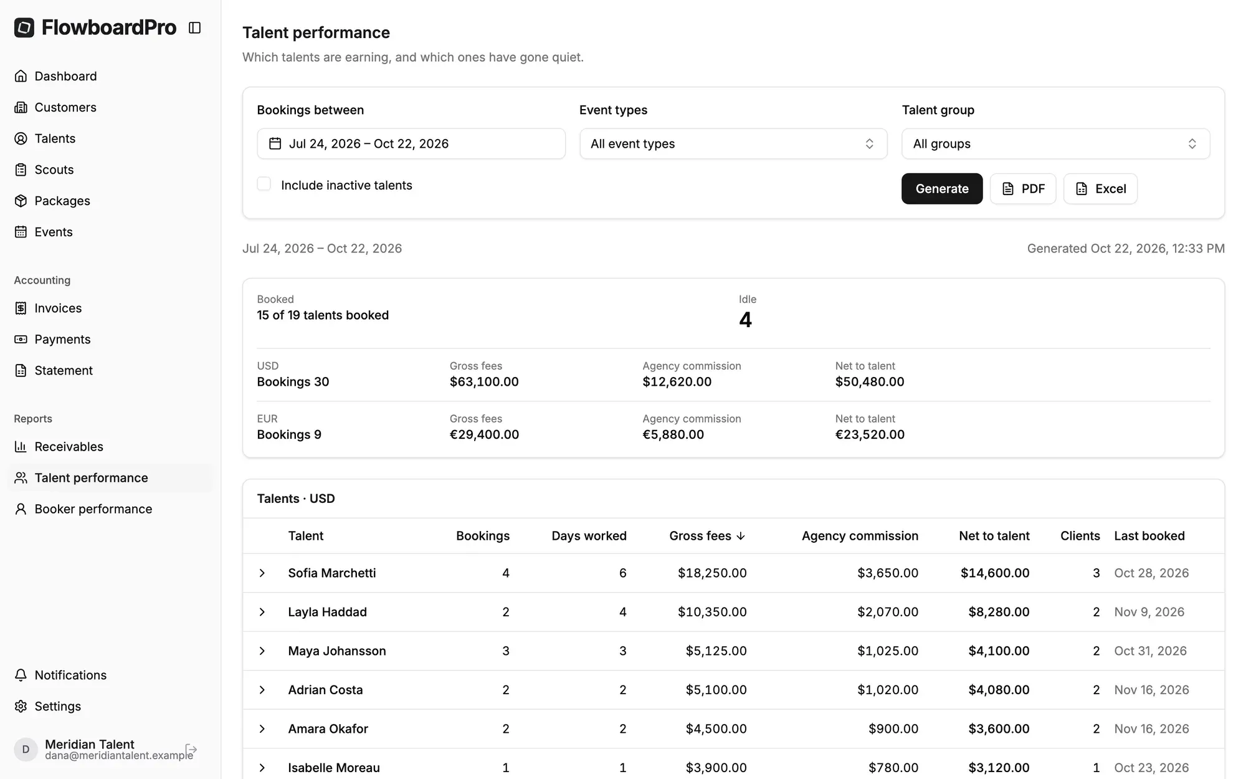This screenshot has width=1246, height=779.
Task: Expand the Adrian Costa row
Action: point(262,690)
